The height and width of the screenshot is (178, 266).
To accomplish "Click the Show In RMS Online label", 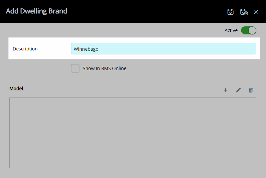I will click(x=104, y=68).
